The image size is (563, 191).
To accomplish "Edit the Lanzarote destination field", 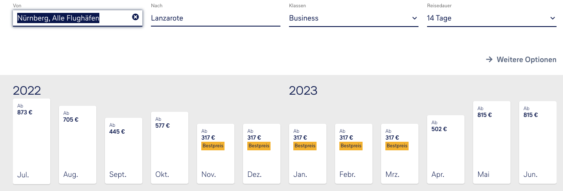I will (x=215, y=18).
